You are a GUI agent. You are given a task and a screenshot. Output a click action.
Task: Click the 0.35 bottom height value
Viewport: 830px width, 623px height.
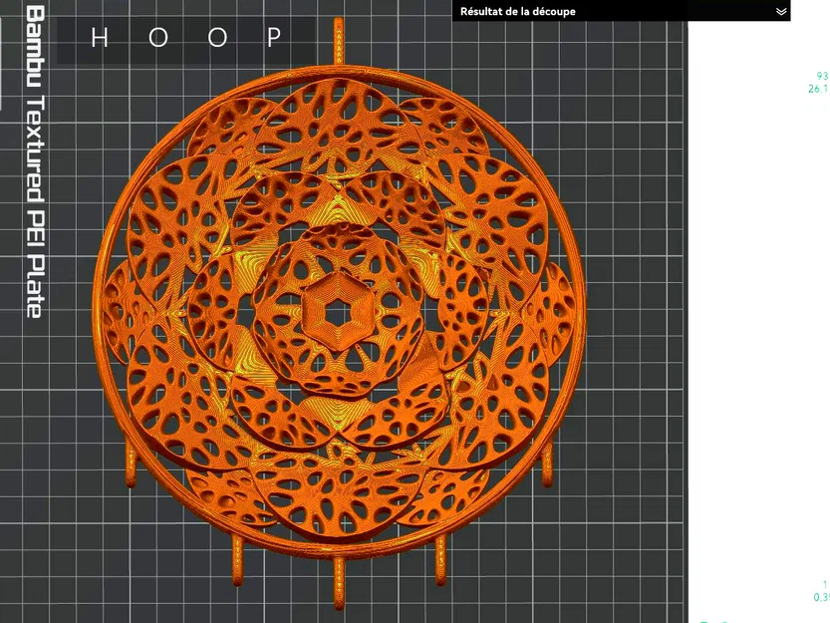tap(821, 597)
